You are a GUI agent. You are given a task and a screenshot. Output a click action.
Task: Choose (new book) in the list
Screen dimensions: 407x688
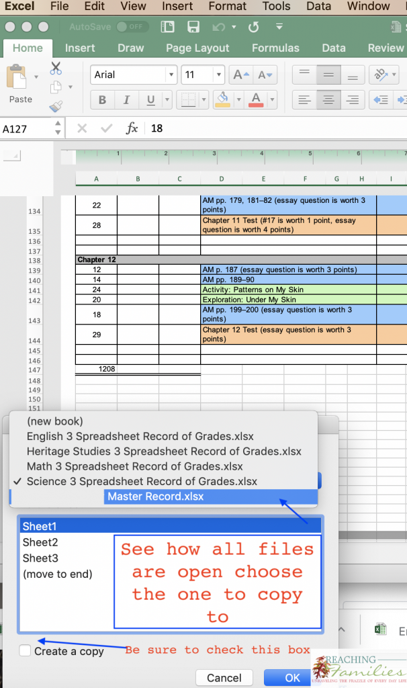coord(164,421)
